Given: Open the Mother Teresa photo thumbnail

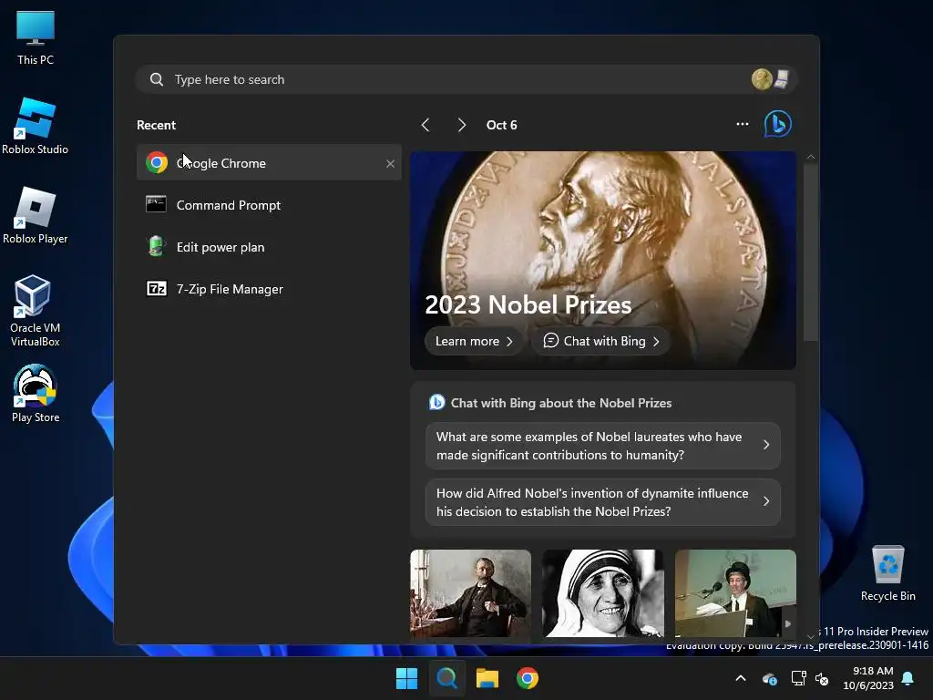Looking at the screenshot, I should [x=603, y=593].
